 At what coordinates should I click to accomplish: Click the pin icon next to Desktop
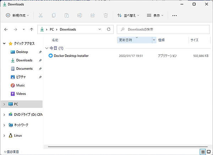tap(40, 52)
